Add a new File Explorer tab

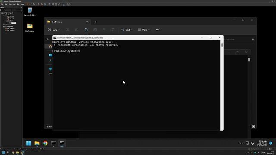coord(96,22)
